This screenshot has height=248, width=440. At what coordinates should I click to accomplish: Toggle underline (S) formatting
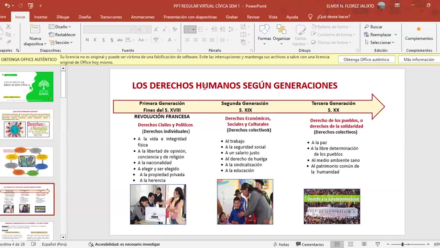[103, 40]
